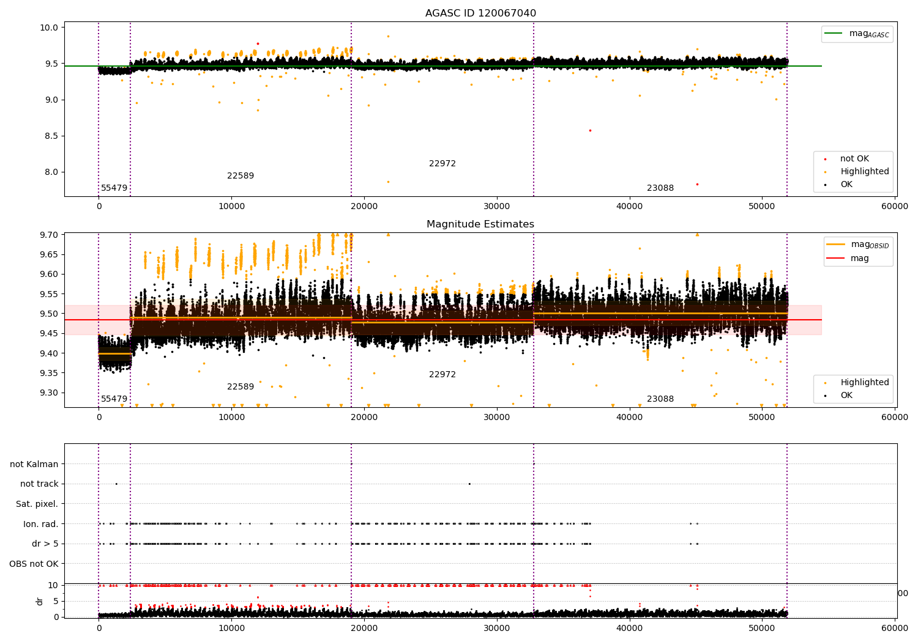Click the 'Magnitude Estimates' subplot title

(480, 224)
